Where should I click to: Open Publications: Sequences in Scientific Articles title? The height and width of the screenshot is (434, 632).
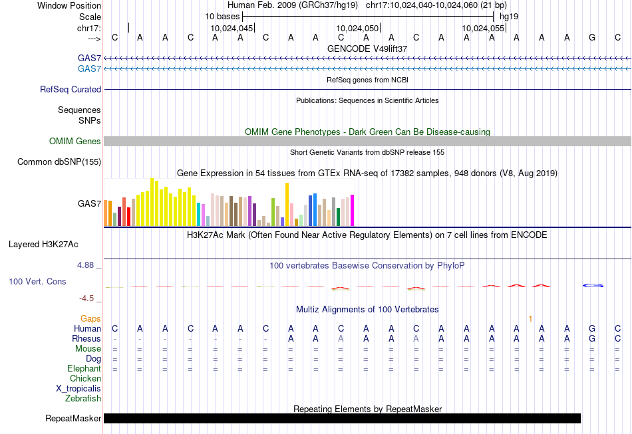click(367, 100)
